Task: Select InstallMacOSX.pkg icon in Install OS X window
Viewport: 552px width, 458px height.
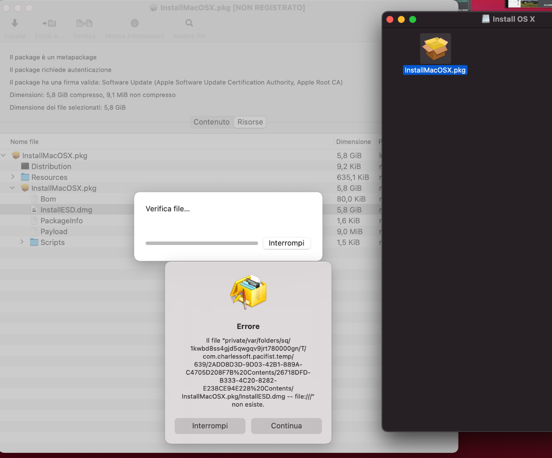Action: [435, 49]
